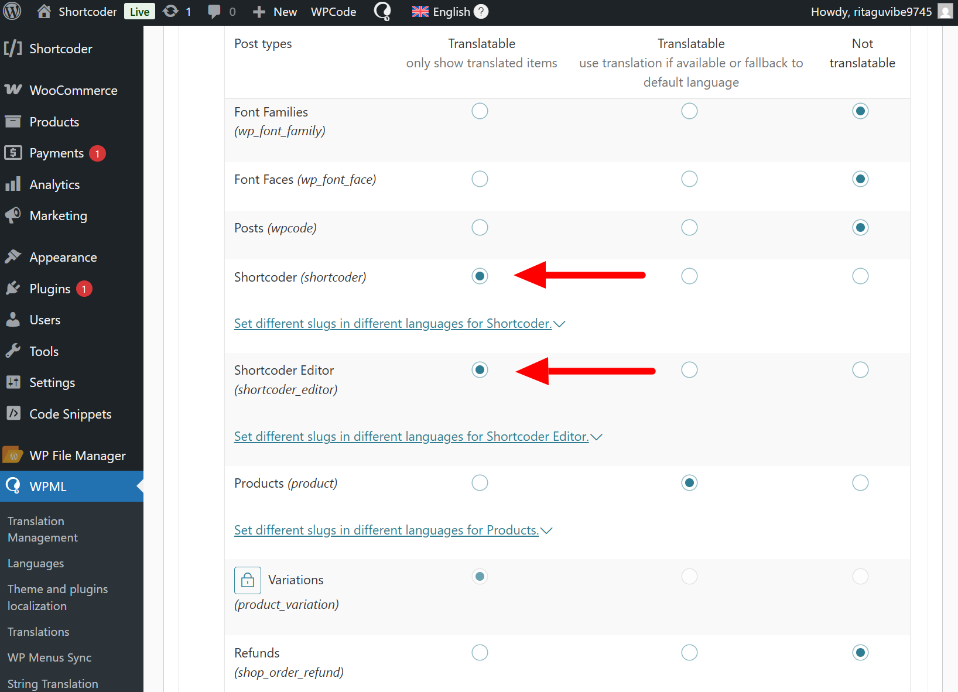Screen dimensions: 958x692
Task: Select Not translatable for Products
Action: 860,483
